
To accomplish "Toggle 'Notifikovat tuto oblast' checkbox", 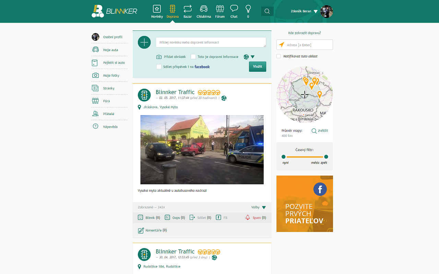I will click(278, 56).
